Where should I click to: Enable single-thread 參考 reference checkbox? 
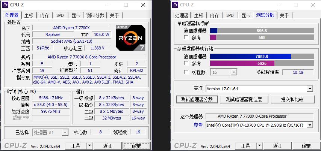coord(186,37)
